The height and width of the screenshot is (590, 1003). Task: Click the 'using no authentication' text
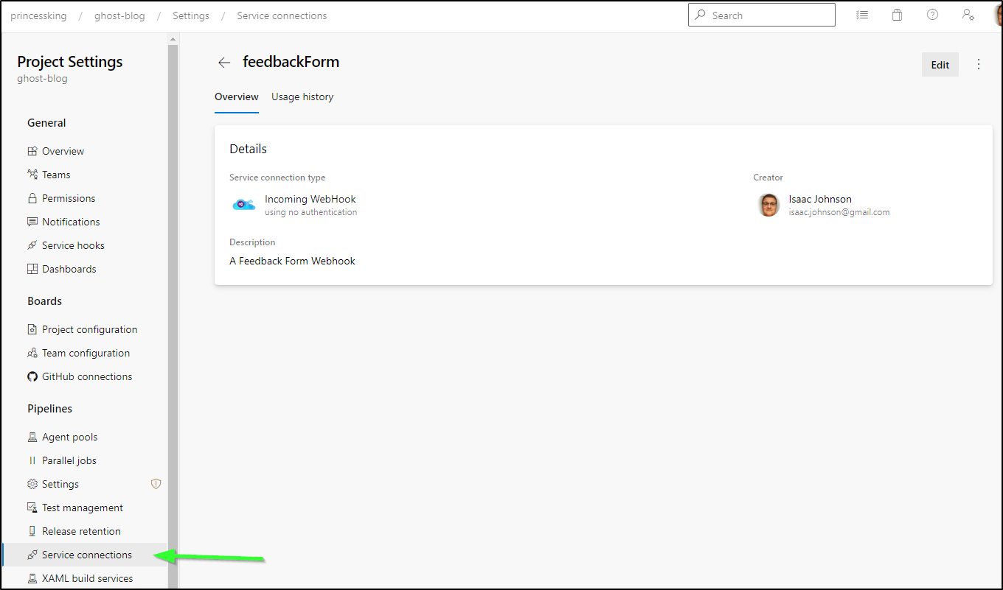coord(311,212)
